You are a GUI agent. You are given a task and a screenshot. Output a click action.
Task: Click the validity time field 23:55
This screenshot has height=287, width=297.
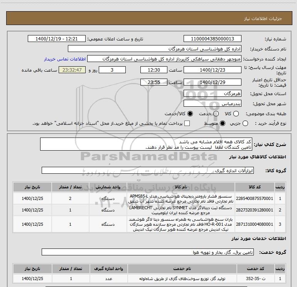click(x=154, y=82)
